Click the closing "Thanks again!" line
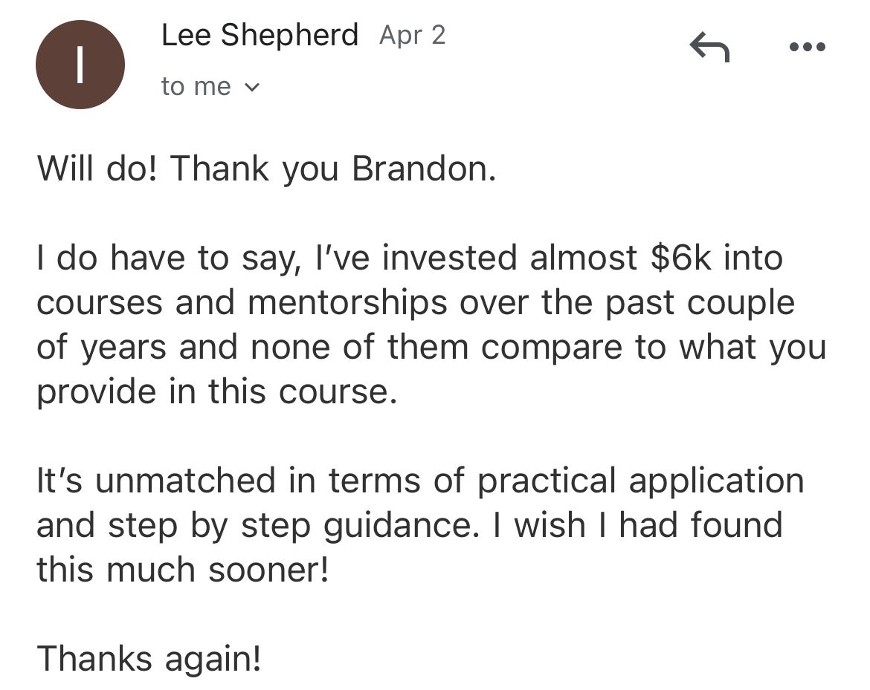 click(149, 659)
